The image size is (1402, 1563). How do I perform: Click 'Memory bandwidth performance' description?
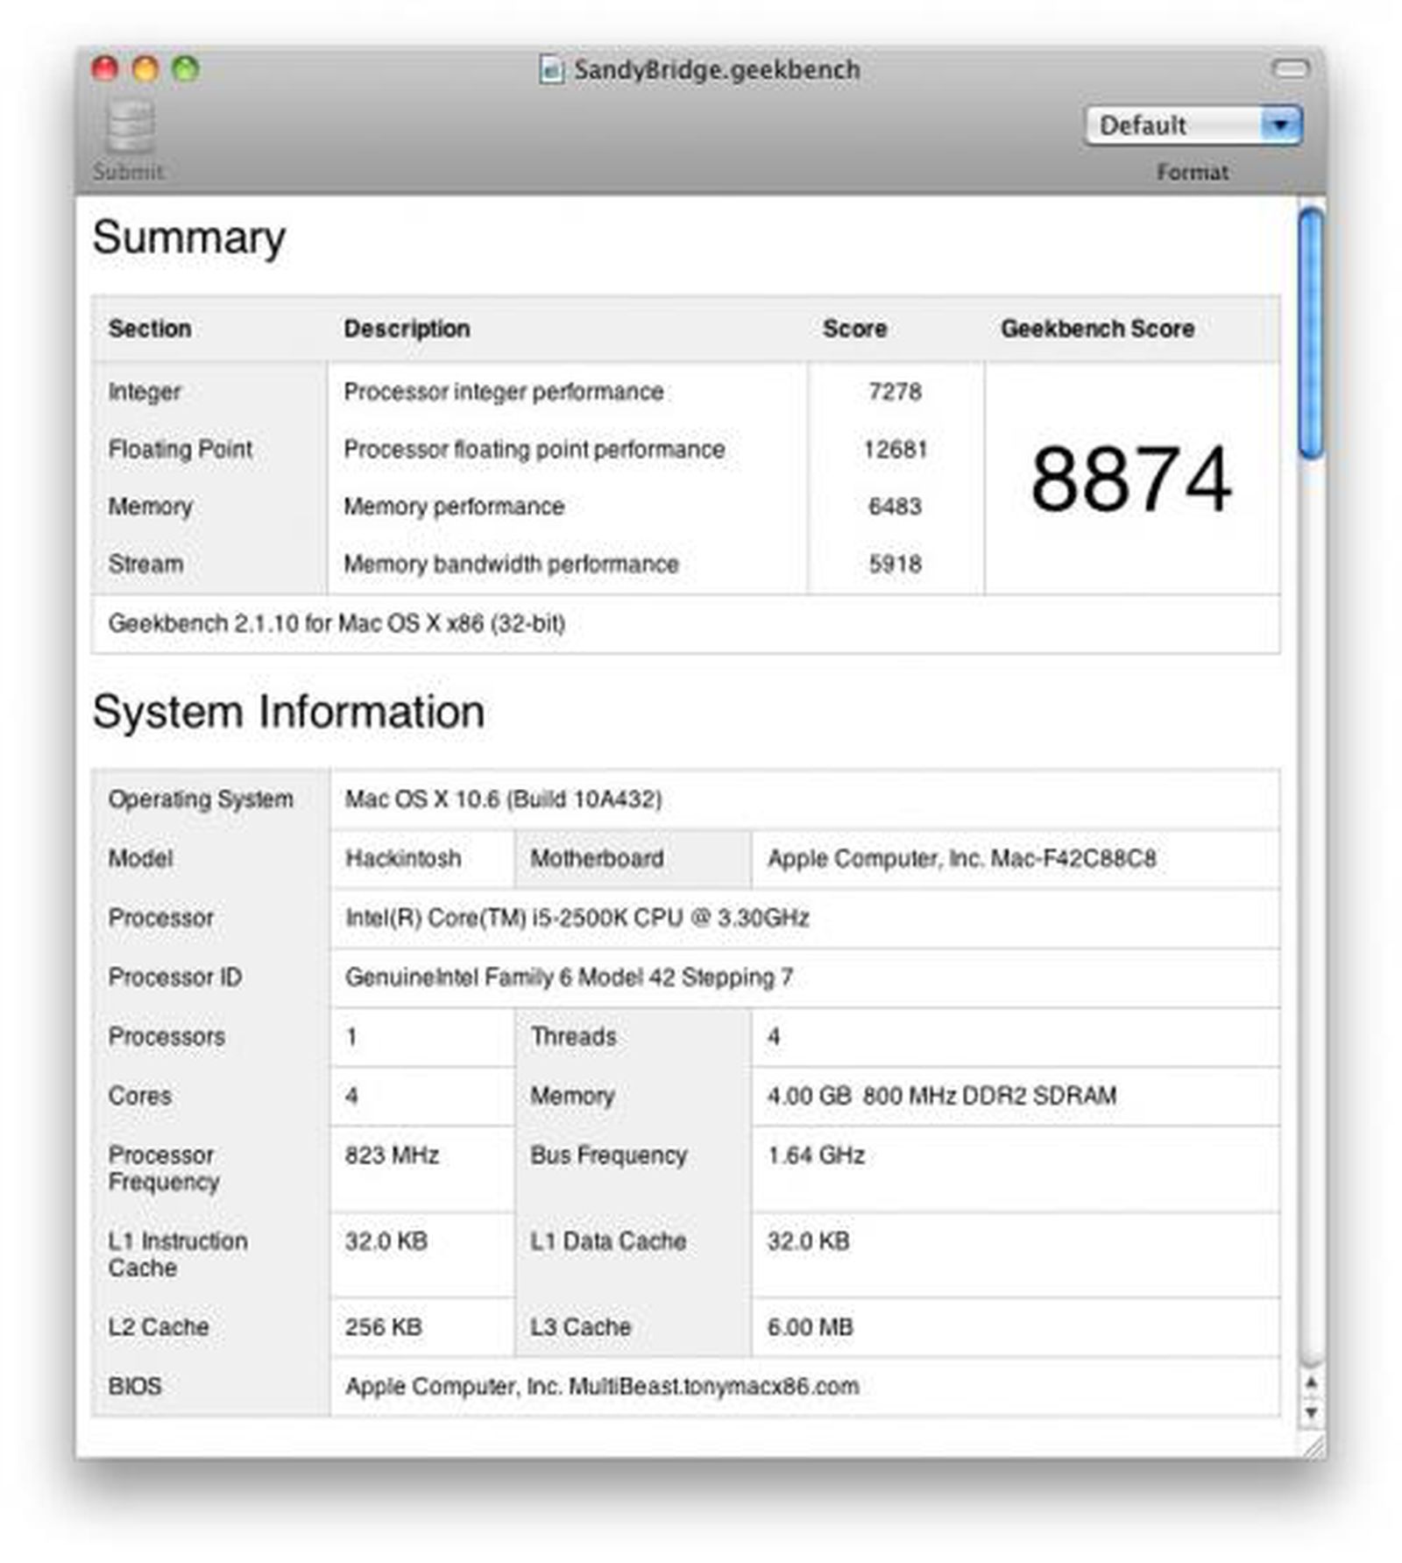[512, 564]
